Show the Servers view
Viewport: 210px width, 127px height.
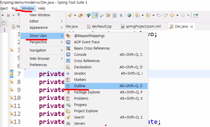(106, 124)
